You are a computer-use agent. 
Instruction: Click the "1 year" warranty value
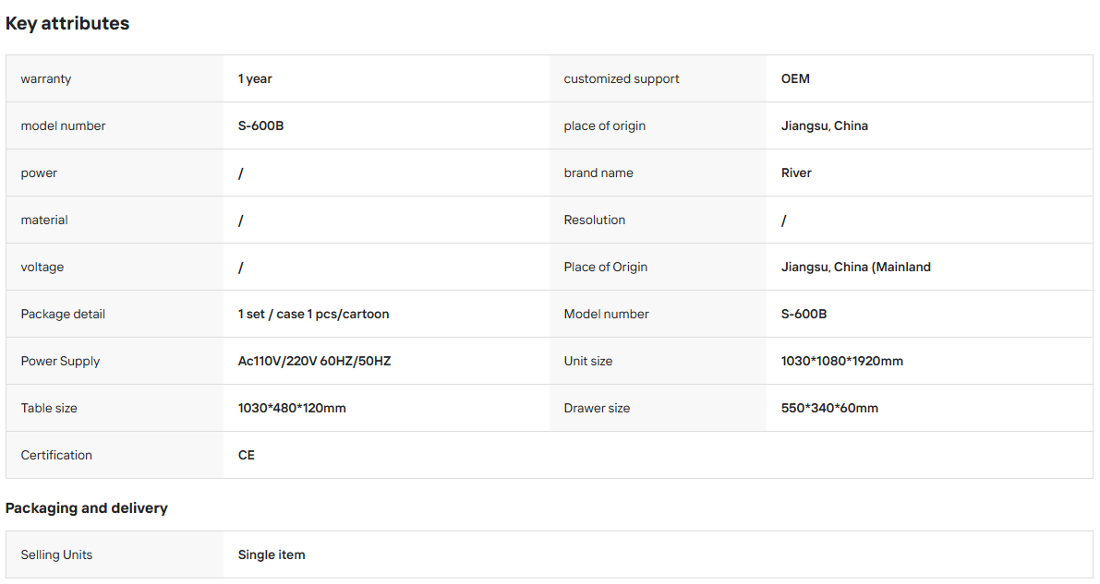[255, 78]
